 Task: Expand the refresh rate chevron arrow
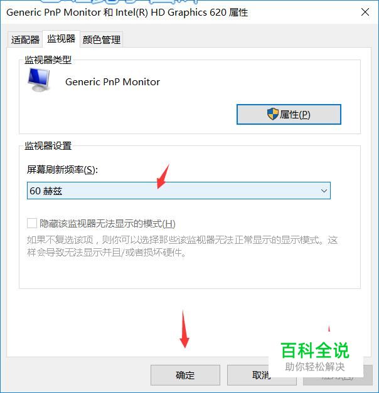[324, 191]
